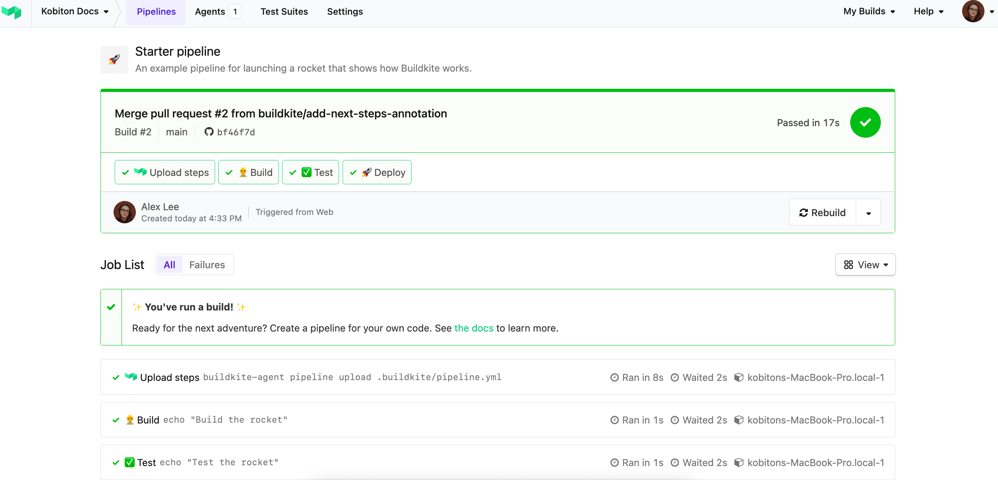Open the bf46f7d commit link
The width and height of the screenshot is (998, 480).
(236, 132)
